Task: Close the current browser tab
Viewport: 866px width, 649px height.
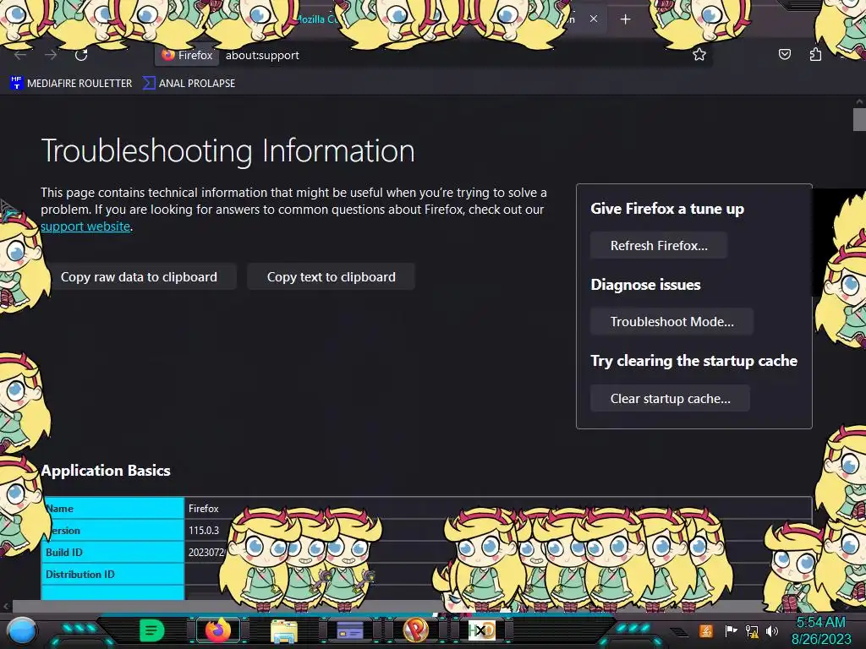Action: coord(593,19)
